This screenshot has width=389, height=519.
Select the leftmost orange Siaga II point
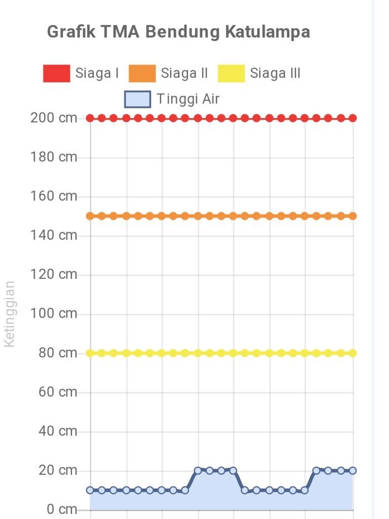[90, 216]
